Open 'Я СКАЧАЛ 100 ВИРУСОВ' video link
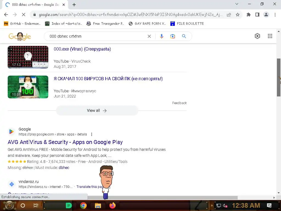Image resolution: width=281 pixels, height=211 pixels. (x=108, y=79)
